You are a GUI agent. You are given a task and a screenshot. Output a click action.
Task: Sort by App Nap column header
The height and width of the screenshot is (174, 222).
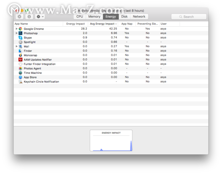127,24
